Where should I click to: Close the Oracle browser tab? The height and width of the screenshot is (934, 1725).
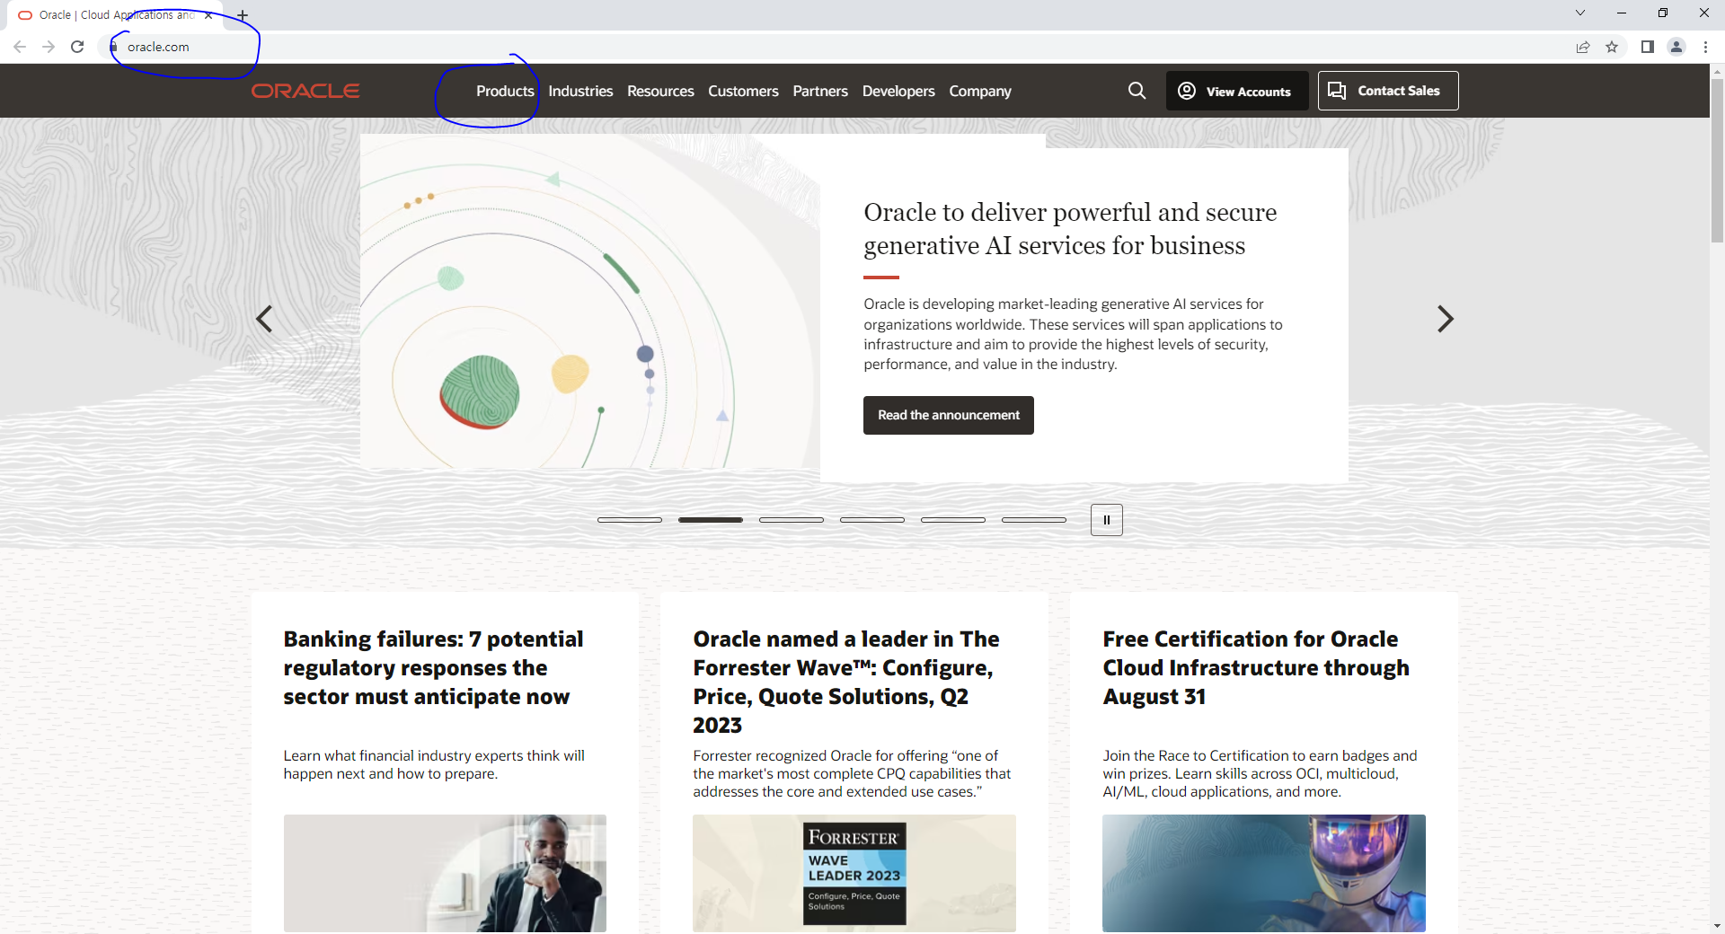(x=208, y=15)
